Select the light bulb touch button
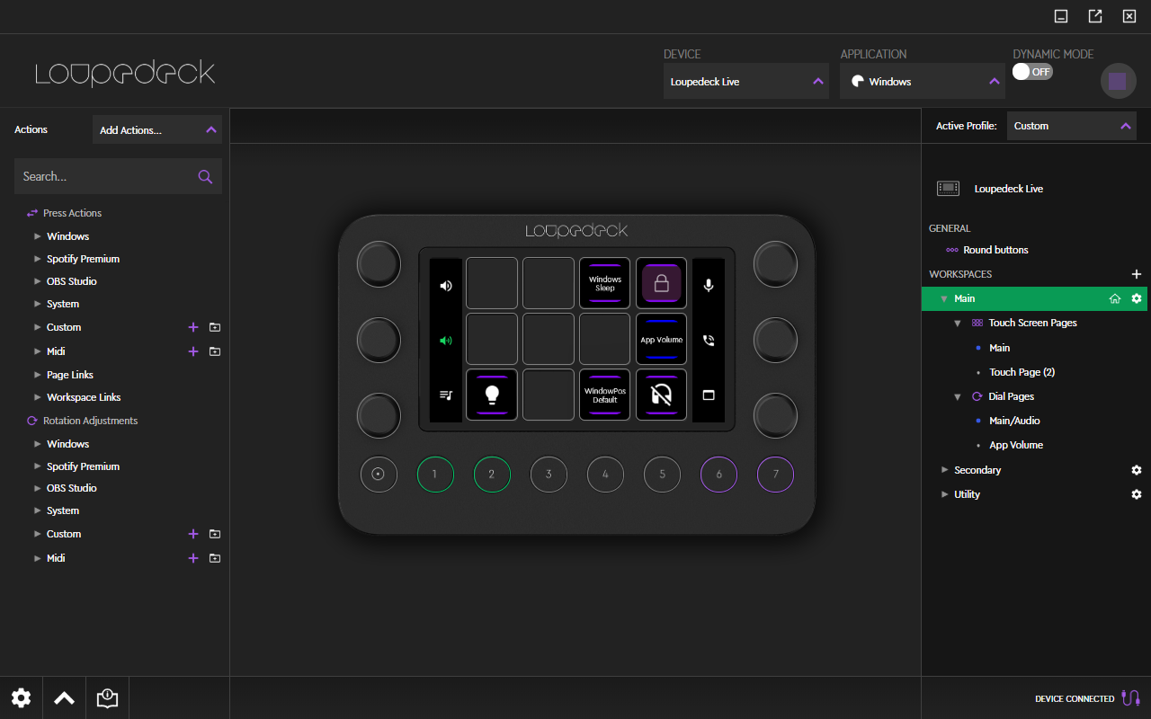This screenshot has height=719, width=1151. [x=492, y=395]
